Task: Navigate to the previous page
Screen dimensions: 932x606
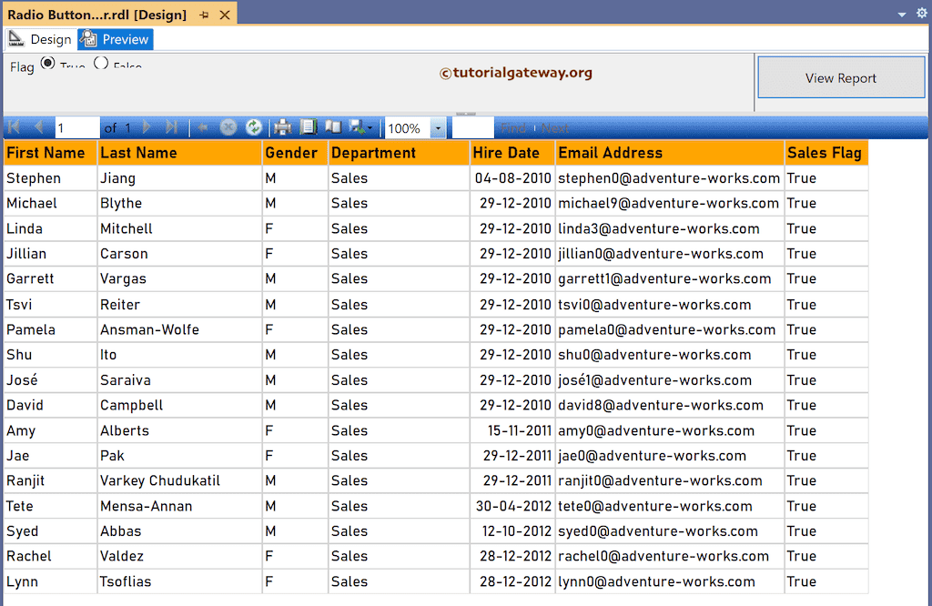Action: click(x=38, y=127)
